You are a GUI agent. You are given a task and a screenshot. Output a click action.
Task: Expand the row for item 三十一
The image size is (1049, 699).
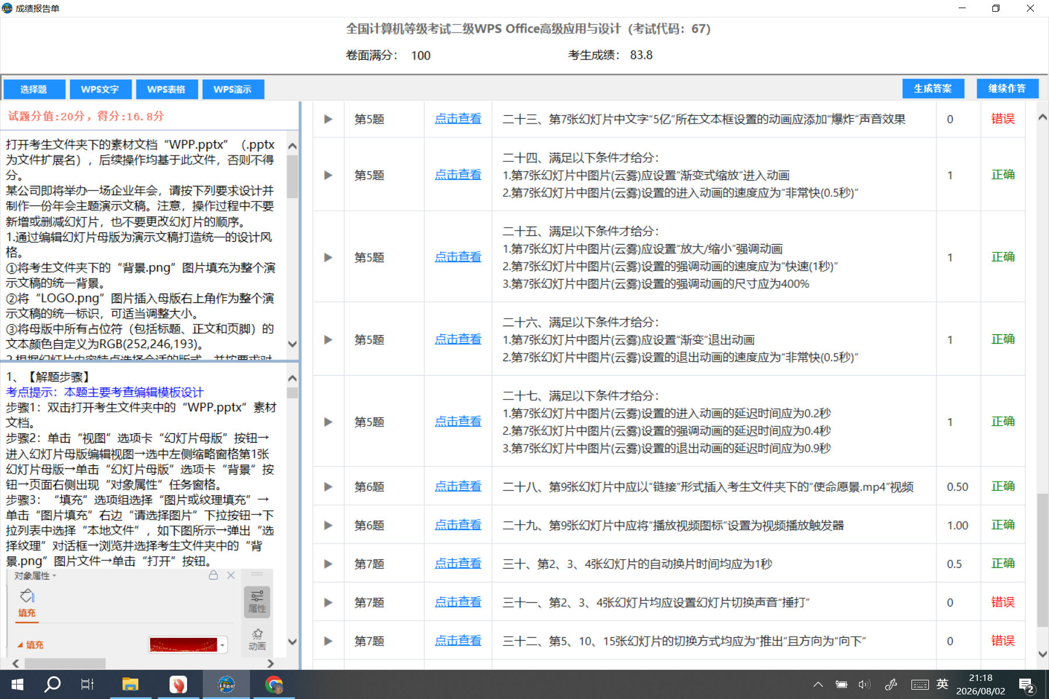[x=328, y=602]
